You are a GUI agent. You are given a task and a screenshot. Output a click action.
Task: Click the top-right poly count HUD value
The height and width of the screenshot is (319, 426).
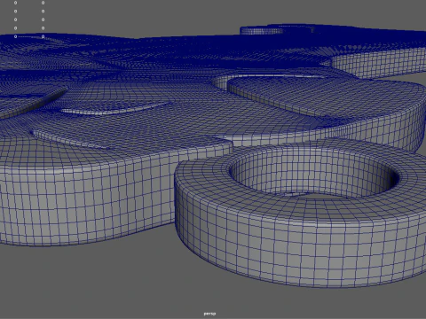pos(43,3)
